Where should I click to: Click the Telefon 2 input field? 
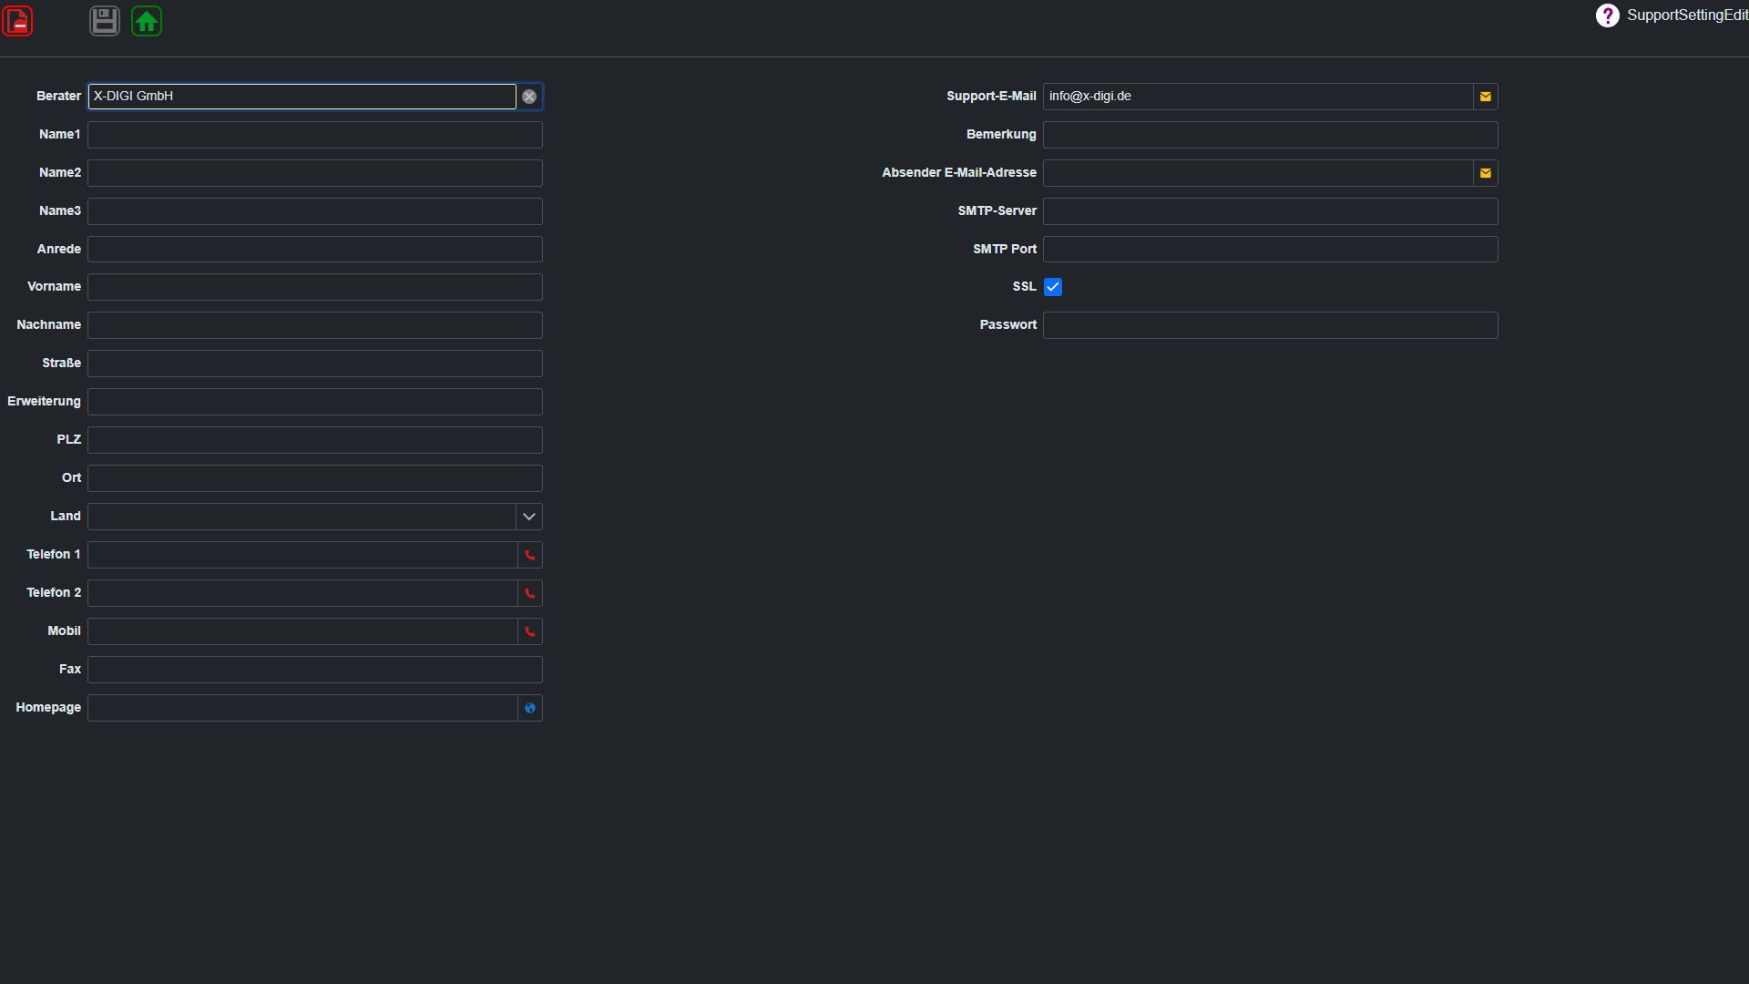[302, 593]
